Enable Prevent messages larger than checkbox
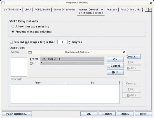The height and width of the screenshot is (118, 154). [x=11, y=42]
